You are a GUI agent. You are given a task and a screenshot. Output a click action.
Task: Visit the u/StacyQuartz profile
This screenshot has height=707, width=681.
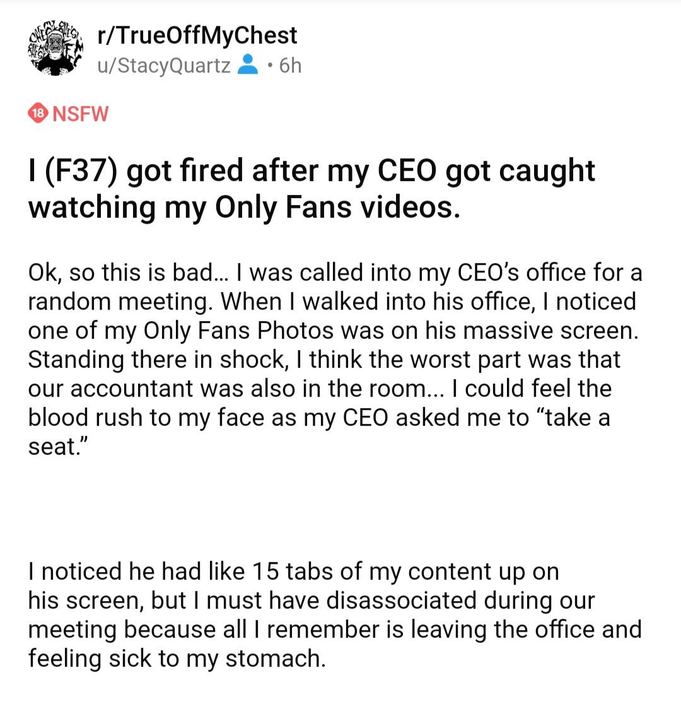click(x=164, y=66)
